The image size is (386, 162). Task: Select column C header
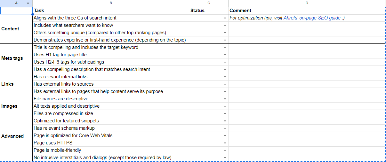tap(208, 3)
